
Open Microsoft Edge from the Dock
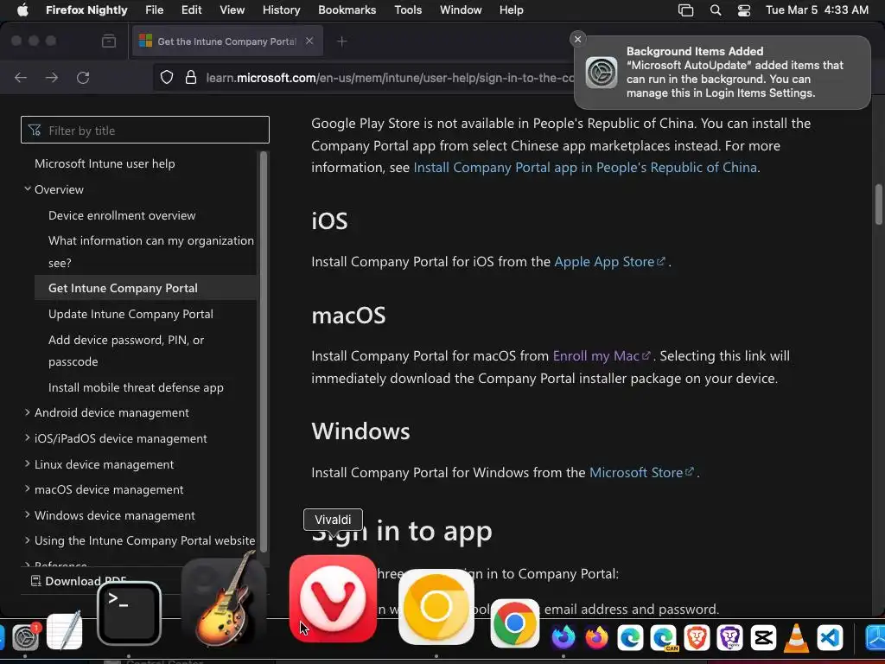630,637
